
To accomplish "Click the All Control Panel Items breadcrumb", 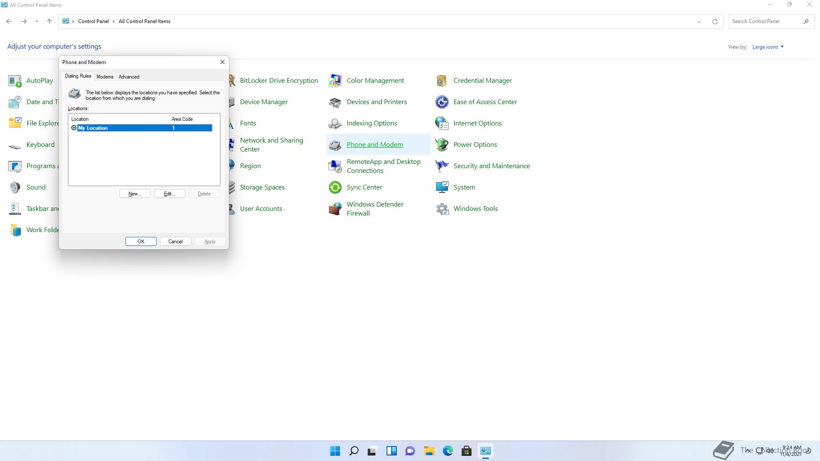I will pos(144,21).
